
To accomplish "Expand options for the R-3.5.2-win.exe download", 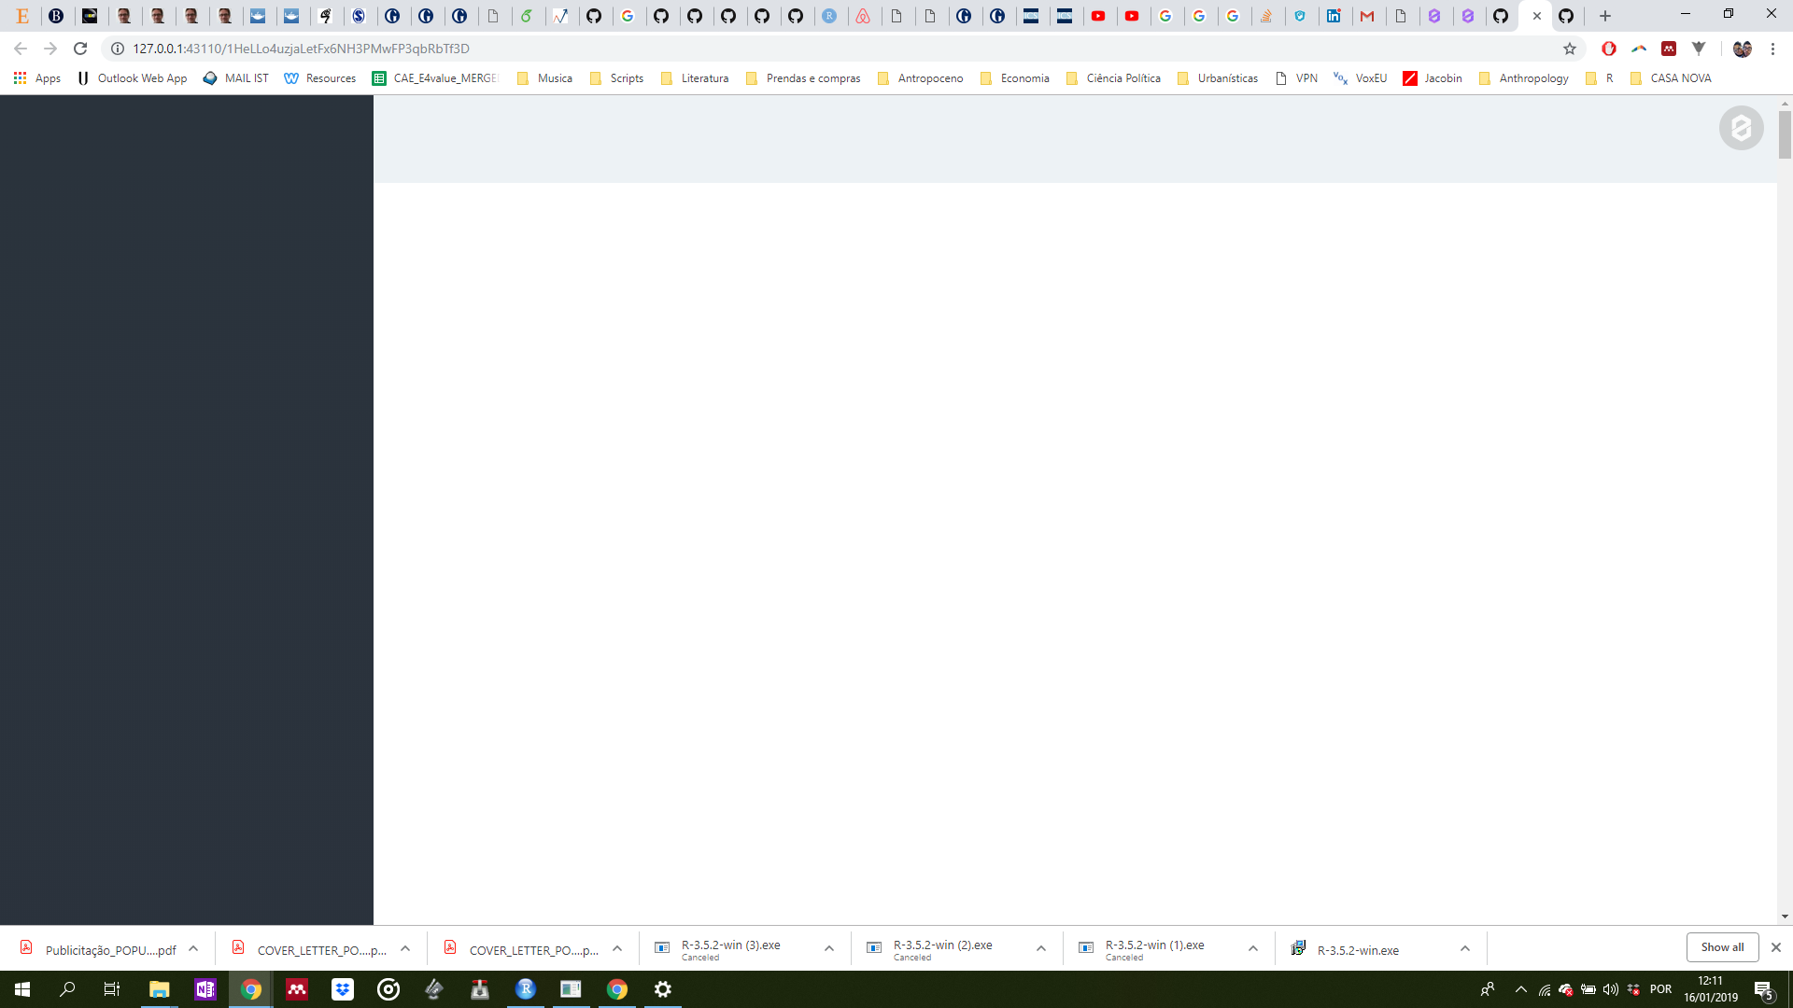I will click(x=1466, y=947).
